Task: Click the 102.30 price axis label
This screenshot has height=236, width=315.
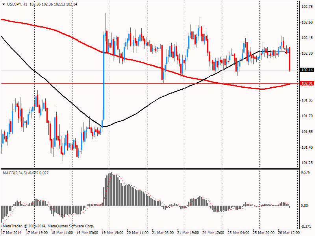Action: pyautogui.click(x=307, y=53)
